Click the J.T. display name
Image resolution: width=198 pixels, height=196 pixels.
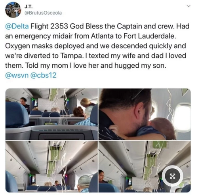pos(29,6)
